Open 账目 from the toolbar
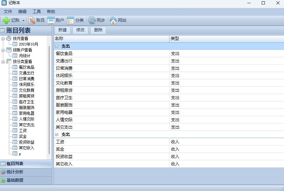284x191 pixels. click(x=32, y=20)
